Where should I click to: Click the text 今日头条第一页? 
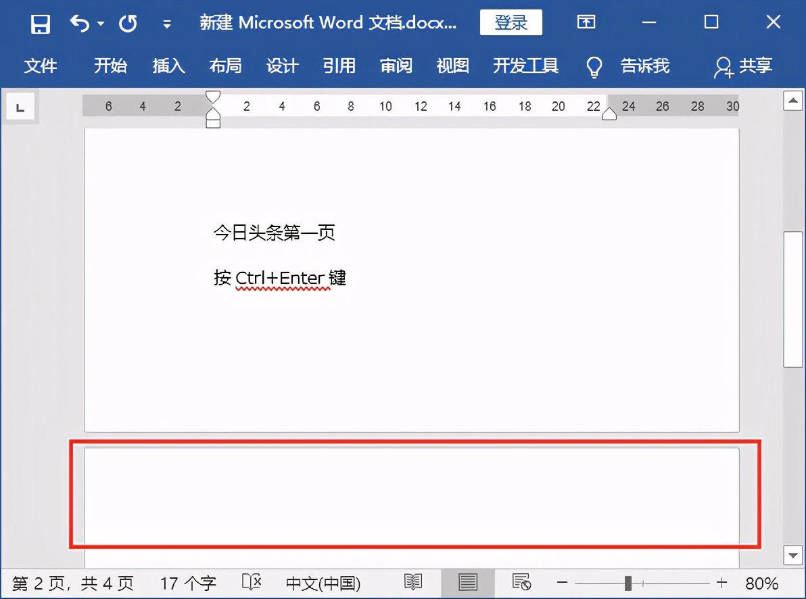click(x=275, y=233)
